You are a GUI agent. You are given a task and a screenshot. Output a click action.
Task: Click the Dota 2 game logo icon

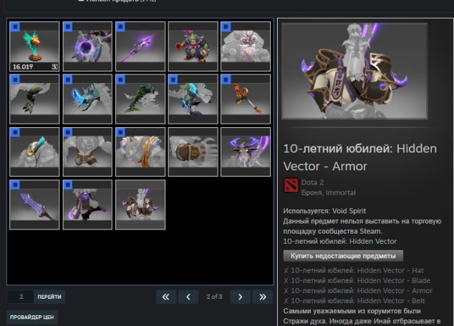[291, 187]
